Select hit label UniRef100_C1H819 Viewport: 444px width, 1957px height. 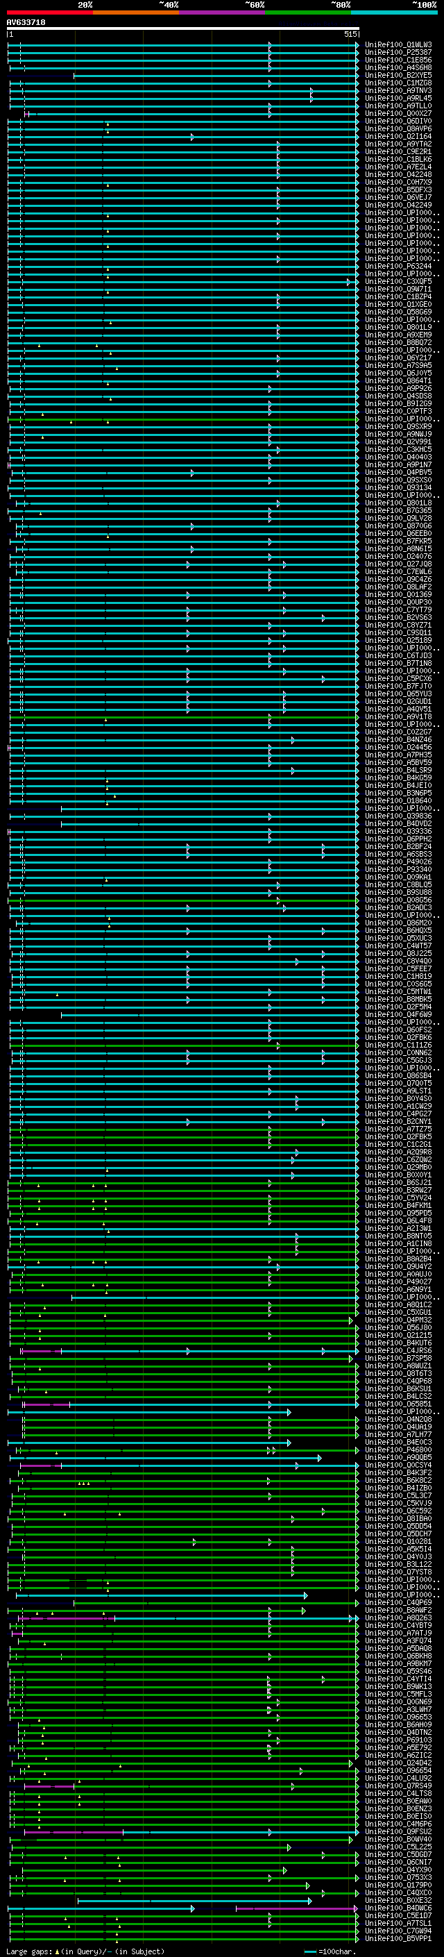coord(398,976)
